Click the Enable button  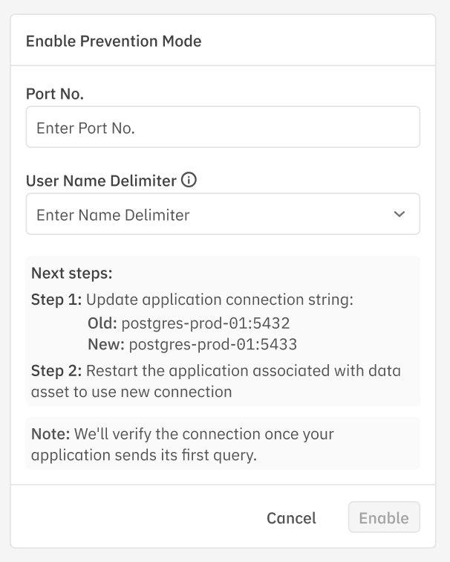pyautogui.click(x=384, y=518)
